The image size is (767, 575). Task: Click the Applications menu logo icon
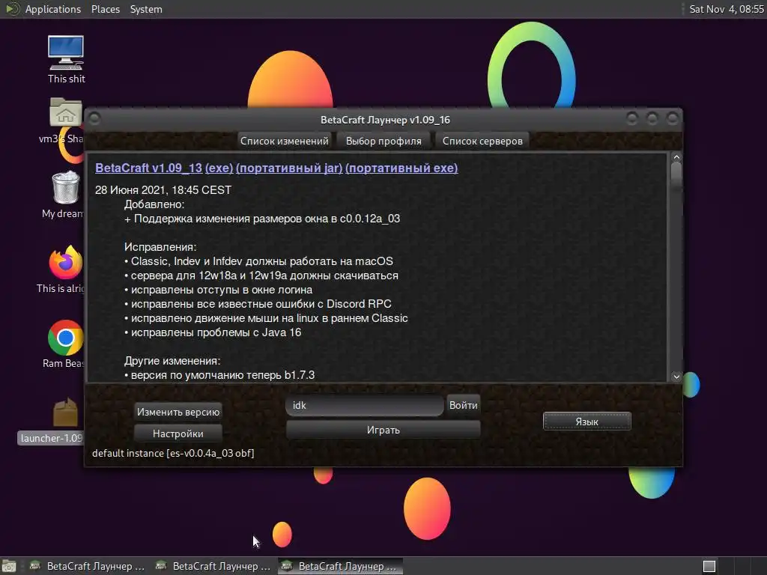[12, 9]
